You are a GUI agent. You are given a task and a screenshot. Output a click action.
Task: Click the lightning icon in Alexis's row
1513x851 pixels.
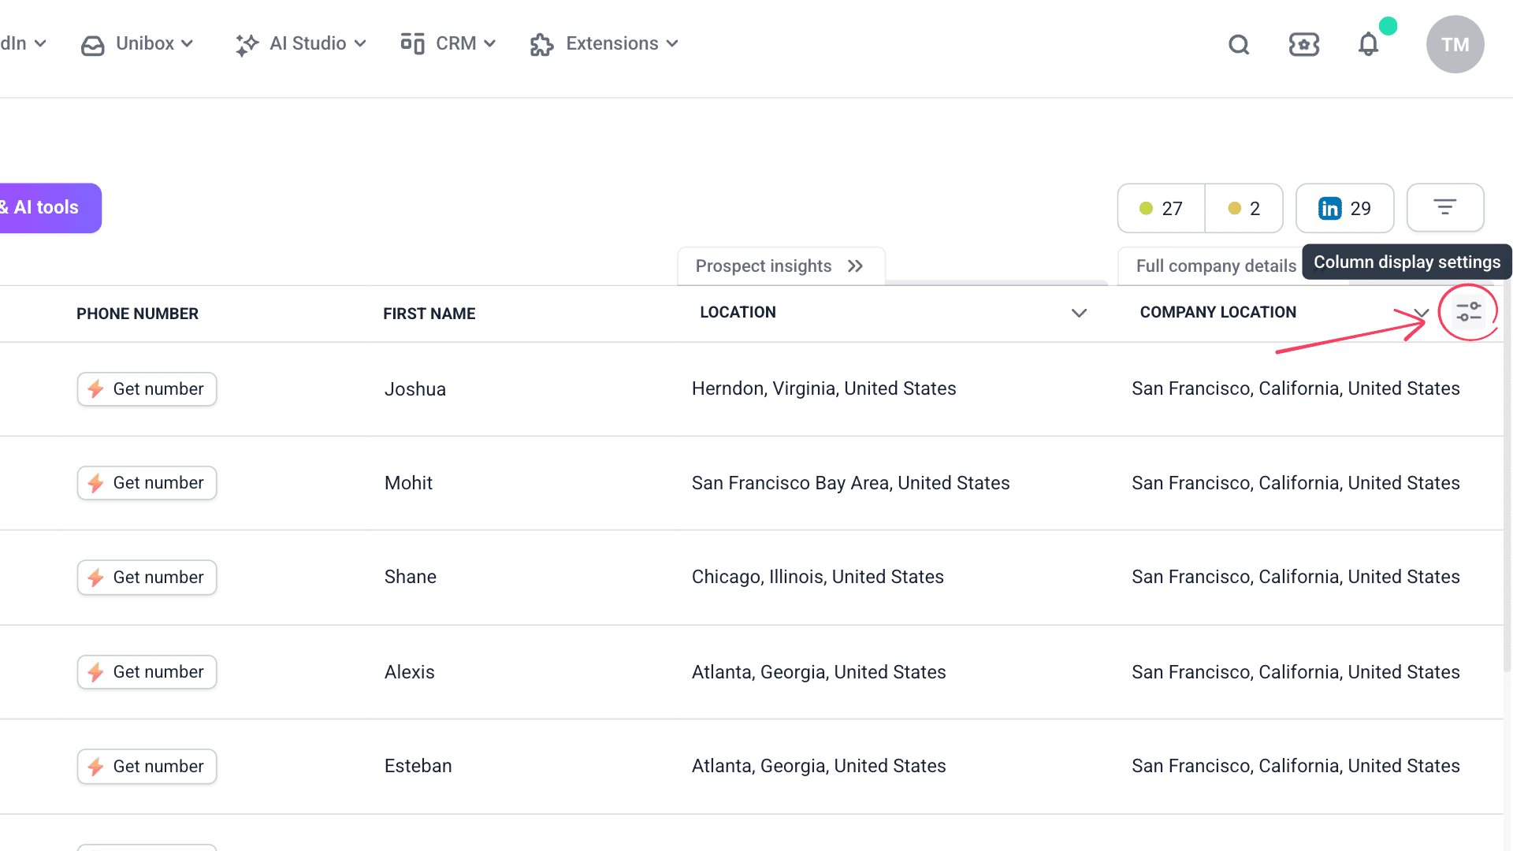pos(96,672)
